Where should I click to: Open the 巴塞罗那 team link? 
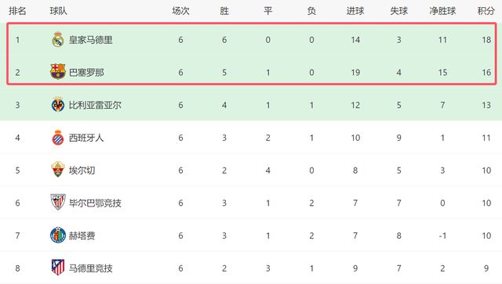(86, 73)
